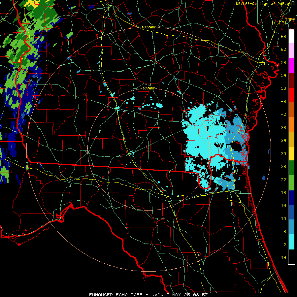Click the '42' legend value

point(283,114)
